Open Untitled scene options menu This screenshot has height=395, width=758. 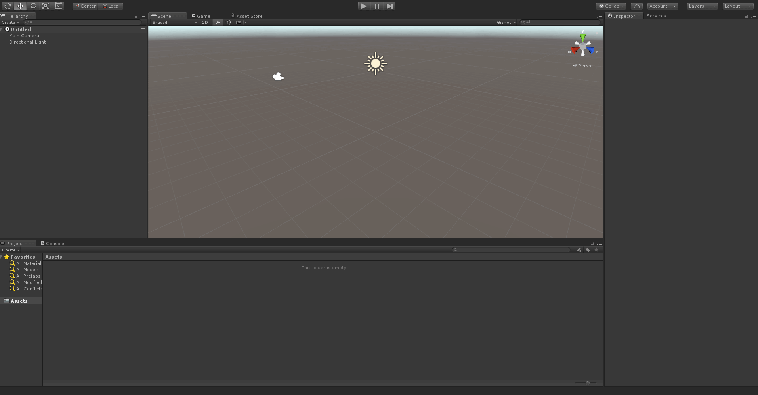pyautogui.click(x=142, y=29)
